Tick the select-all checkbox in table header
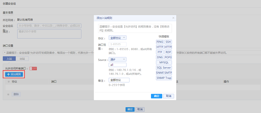This screenshot has height=113, width=261. coord(9,81)
